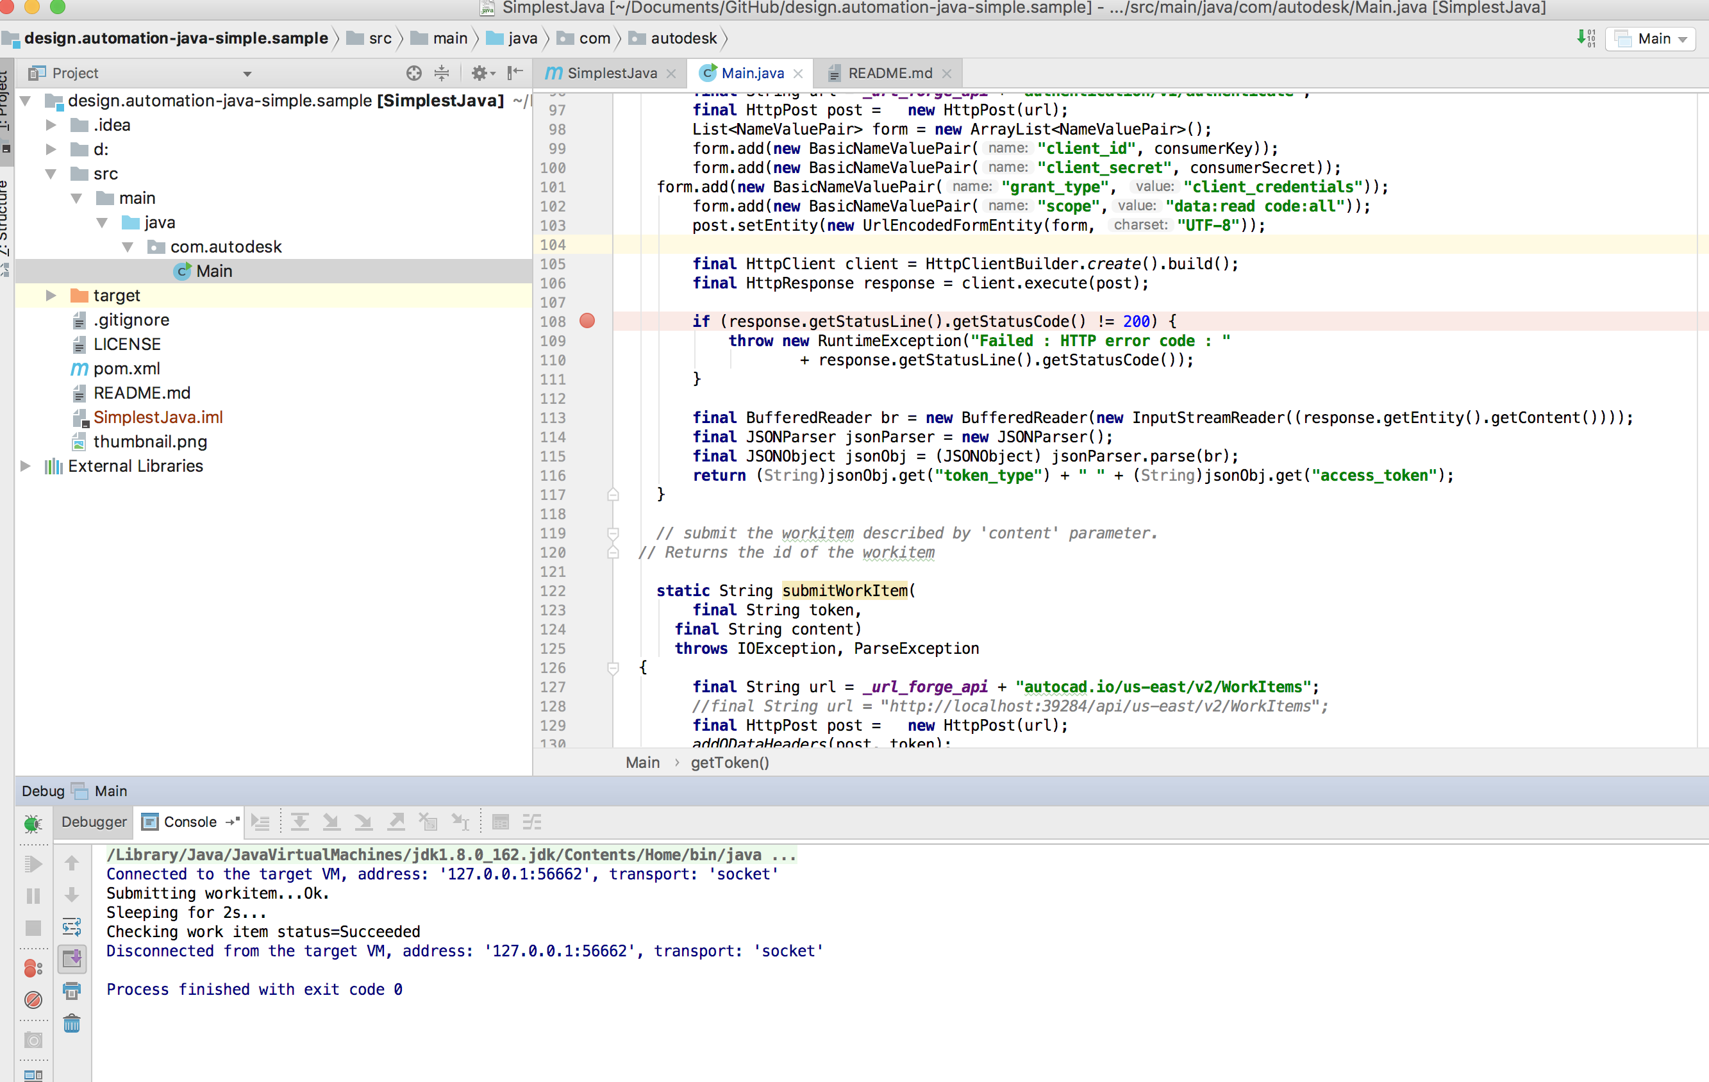Select the Main class in project tree
This screenshot has width=1709, height=1082.
click(213, 271)
